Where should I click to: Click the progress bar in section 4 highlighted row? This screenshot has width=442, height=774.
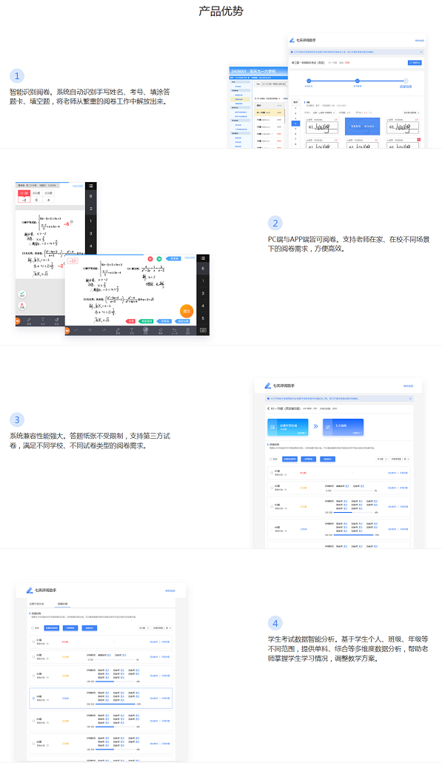115,704
